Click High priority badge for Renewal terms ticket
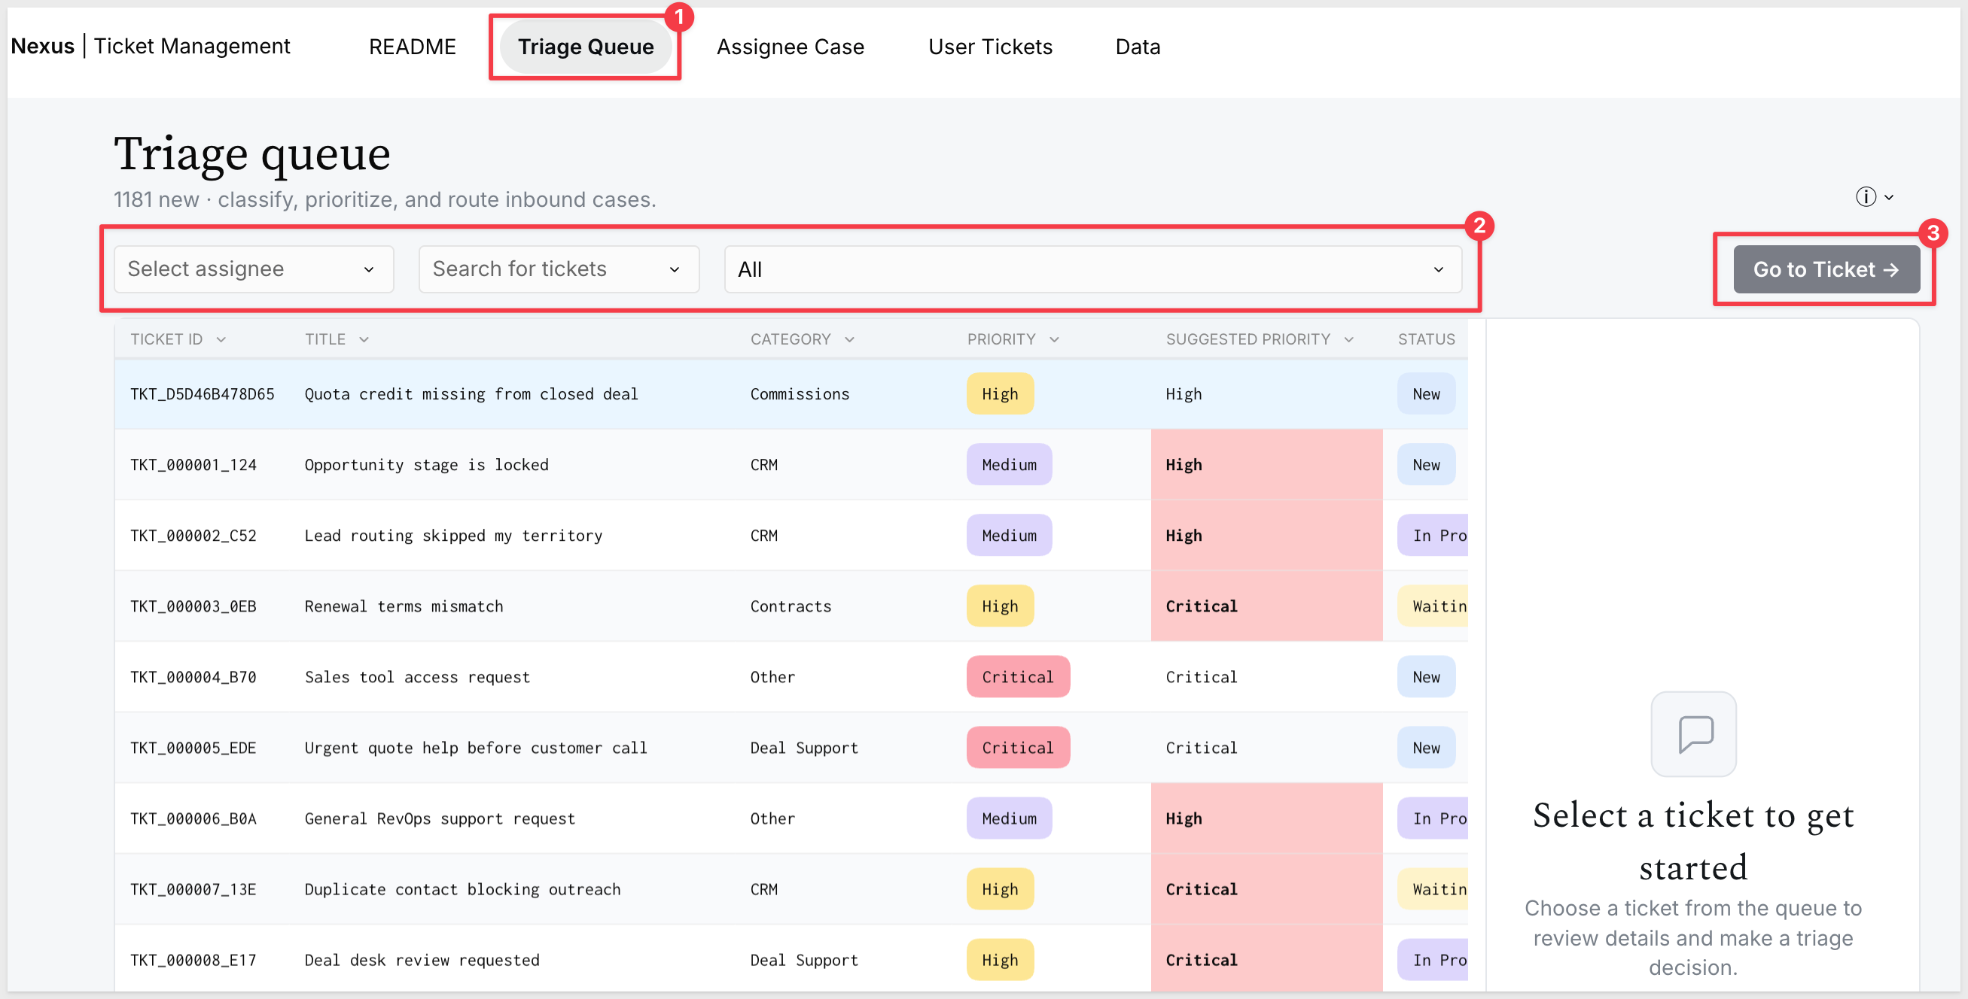 tap(1000, 606)
